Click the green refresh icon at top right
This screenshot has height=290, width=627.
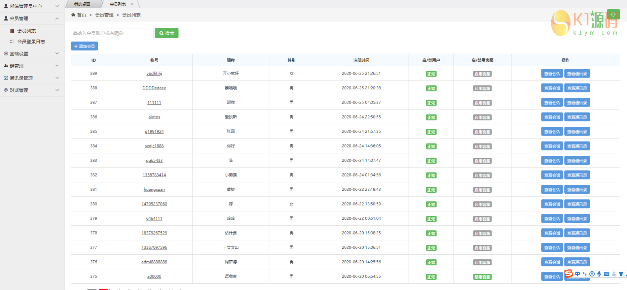point(613,15)
